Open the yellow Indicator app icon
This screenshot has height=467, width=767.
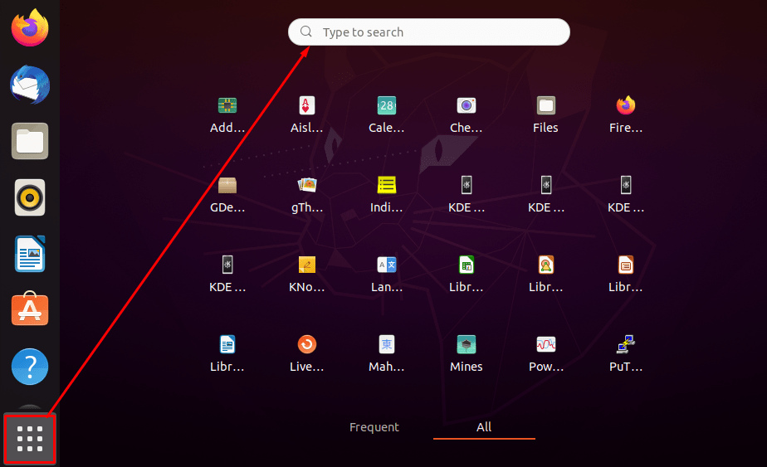(387, 195)
